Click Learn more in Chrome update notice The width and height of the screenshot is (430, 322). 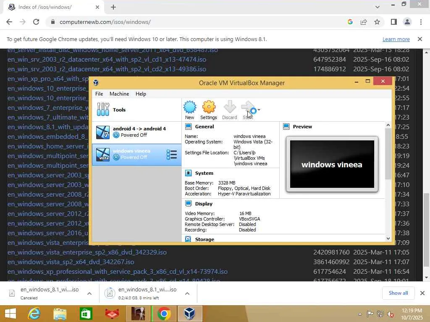click(396, 39)
